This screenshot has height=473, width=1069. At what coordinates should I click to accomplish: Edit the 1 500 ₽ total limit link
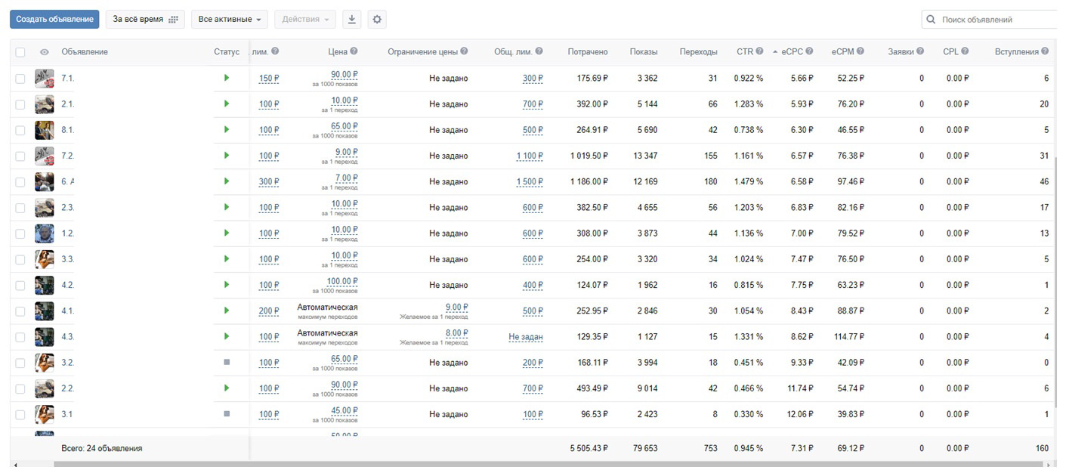point(530,181)
